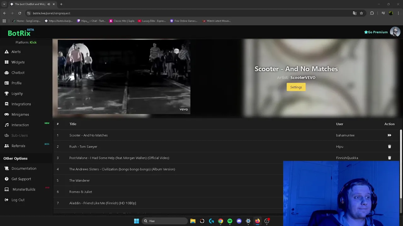Open the browser three-dot menu
403x226 pixels.
(x=399, y=13)
